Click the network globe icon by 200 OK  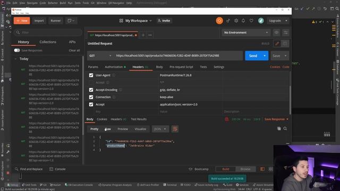pyautogui.click(x=227, y=119)
